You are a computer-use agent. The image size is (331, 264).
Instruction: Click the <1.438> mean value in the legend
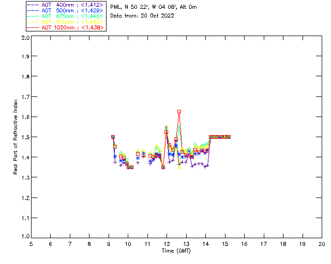pyautogui.click(x=92, y=27)
